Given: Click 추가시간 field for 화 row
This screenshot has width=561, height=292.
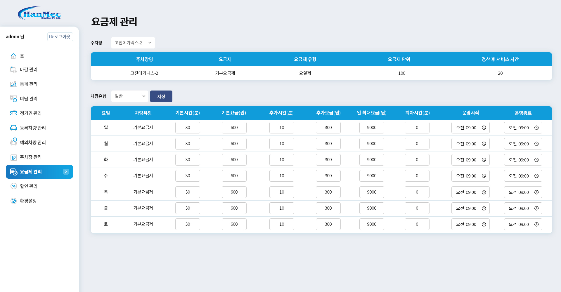Looking at the screenshot, I should (282, 160).
